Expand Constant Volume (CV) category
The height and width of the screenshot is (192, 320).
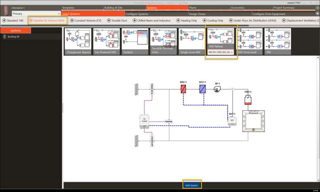pos(86,21)
